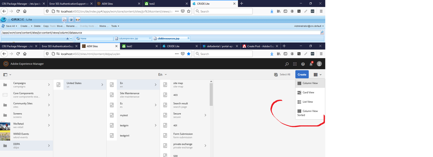
Task: Open the notifications bell icon
Action: point(311,64)
